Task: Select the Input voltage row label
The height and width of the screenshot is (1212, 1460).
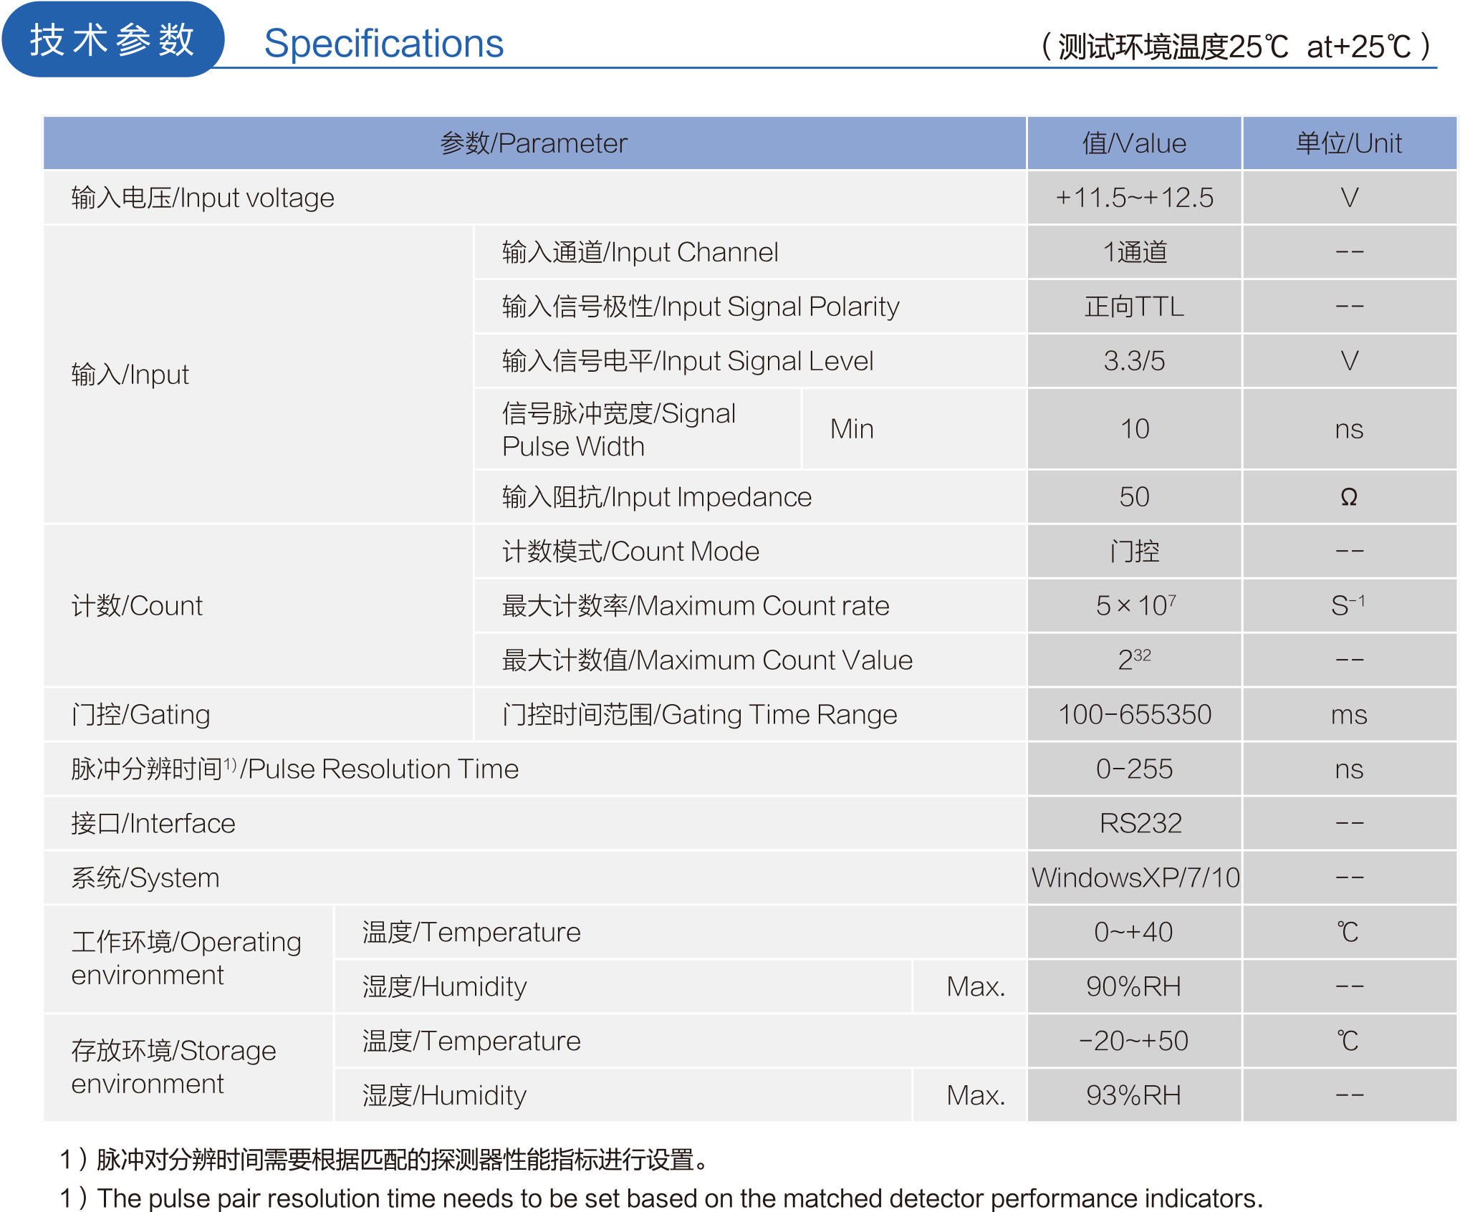Action: (203, 198)
